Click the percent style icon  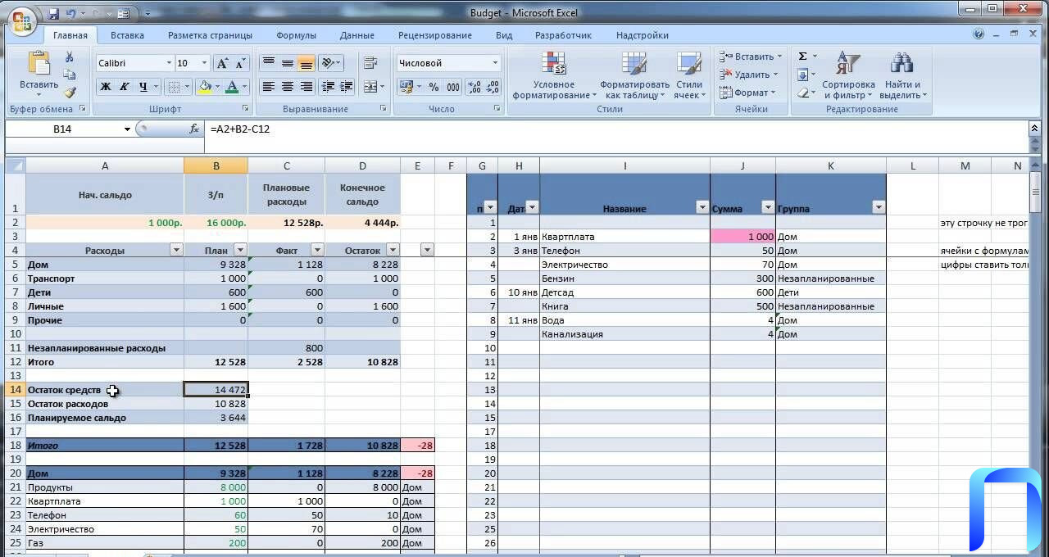[x=433, y=87]
